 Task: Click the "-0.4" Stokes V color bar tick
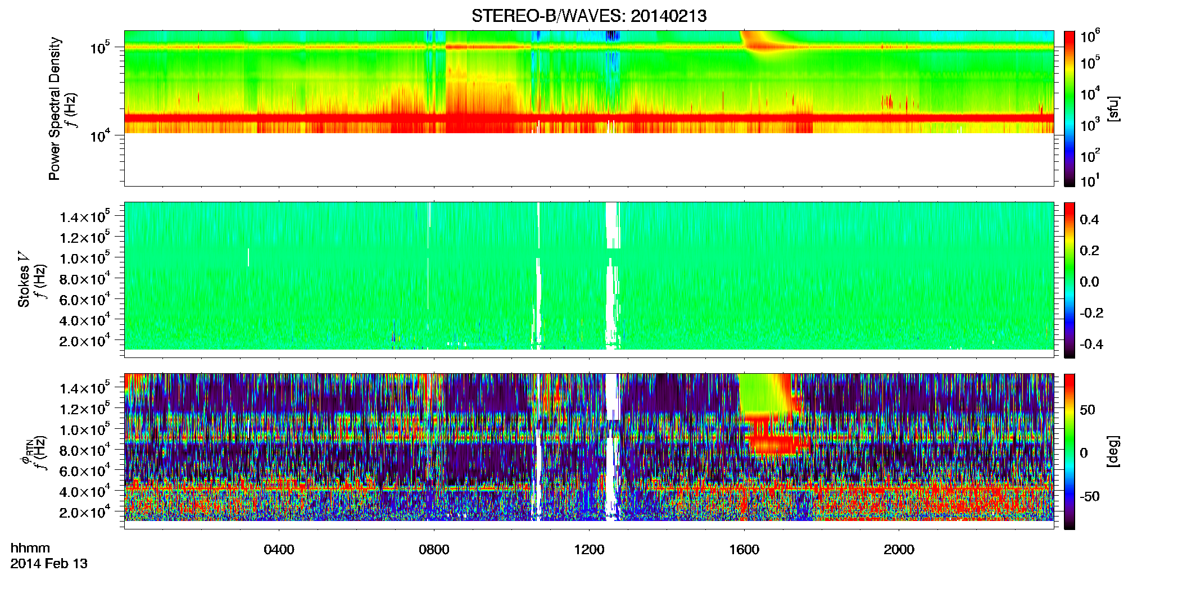click(1091, 345)
